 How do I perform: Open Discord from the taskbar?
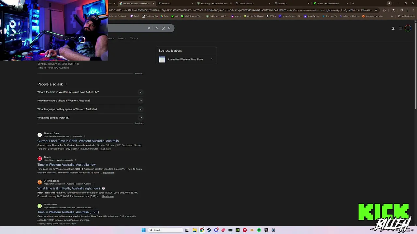pos(216,230)
